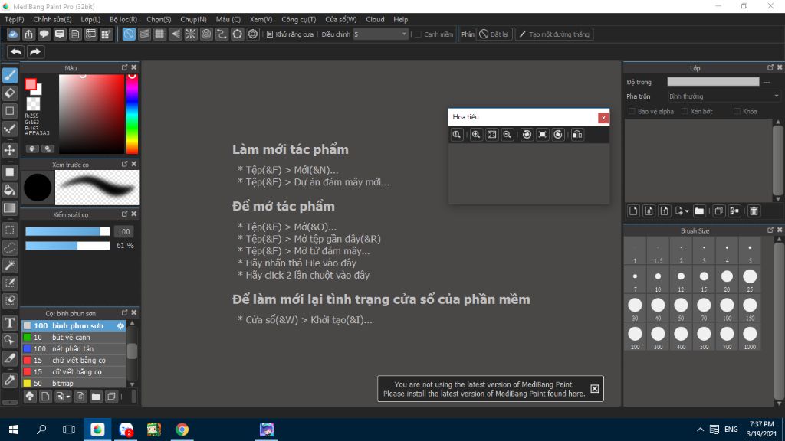Expand the add-layer dropdown arrow in Lớp panel
This screenshot has height=441, width=785.
pos(687,211)
